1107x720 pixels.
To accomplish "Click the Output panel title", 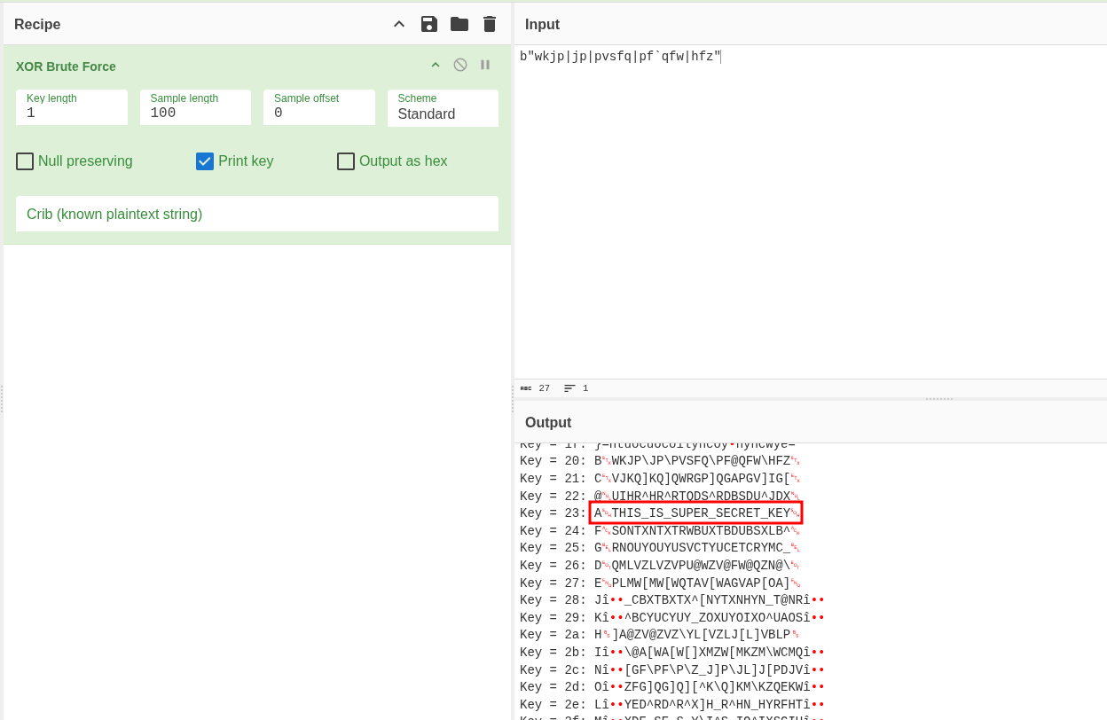I will (548, 422).
